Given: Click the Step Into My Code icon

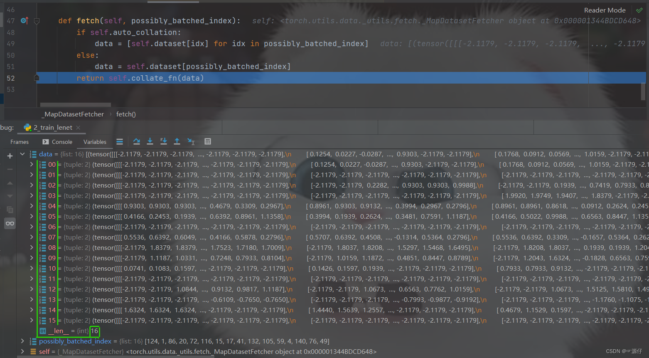Looking at the screenshot, I should coord(164,141).
